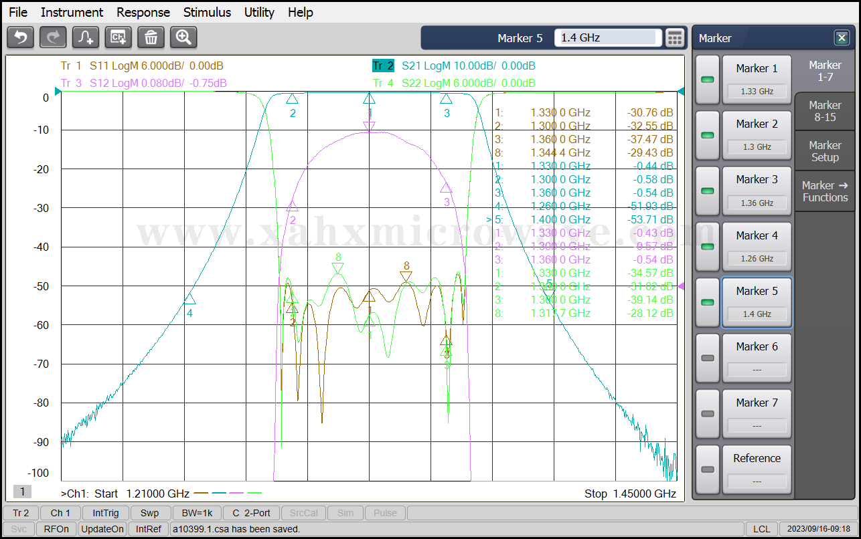Screen dimensions: 861x539
Task: Enable the Reference marker toggle
Action: 707,469
